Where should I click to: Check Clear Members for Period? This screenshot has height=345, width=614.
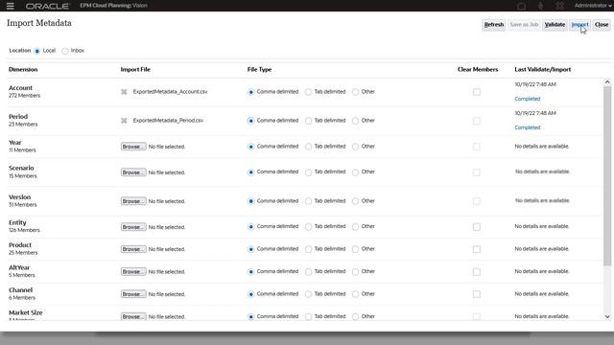coord(477,121)
